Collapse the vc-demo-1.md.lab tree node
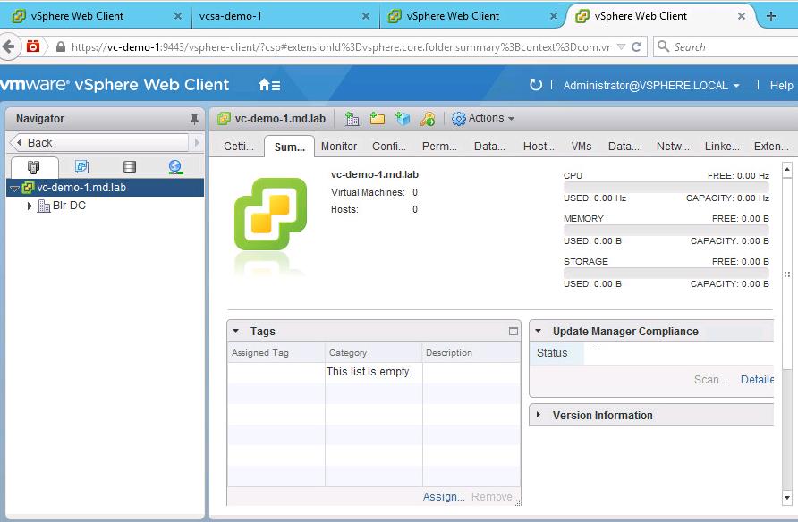This screenshot has width=798, height=522. coord(14,188)
